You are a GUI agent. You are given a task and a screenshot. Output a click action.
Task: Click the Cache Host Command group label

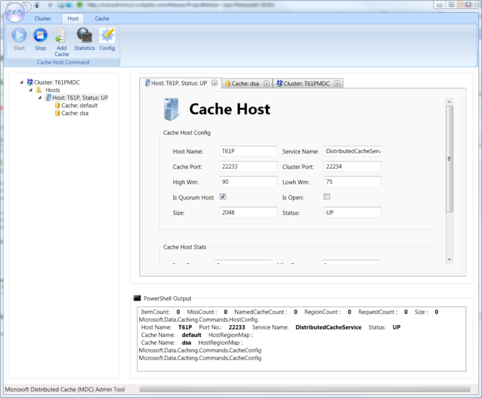[63, 63]
